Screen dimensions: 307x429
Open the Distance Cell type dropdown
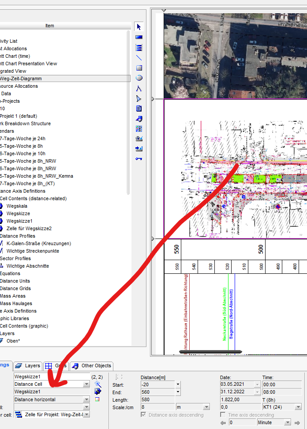point(86,384)
